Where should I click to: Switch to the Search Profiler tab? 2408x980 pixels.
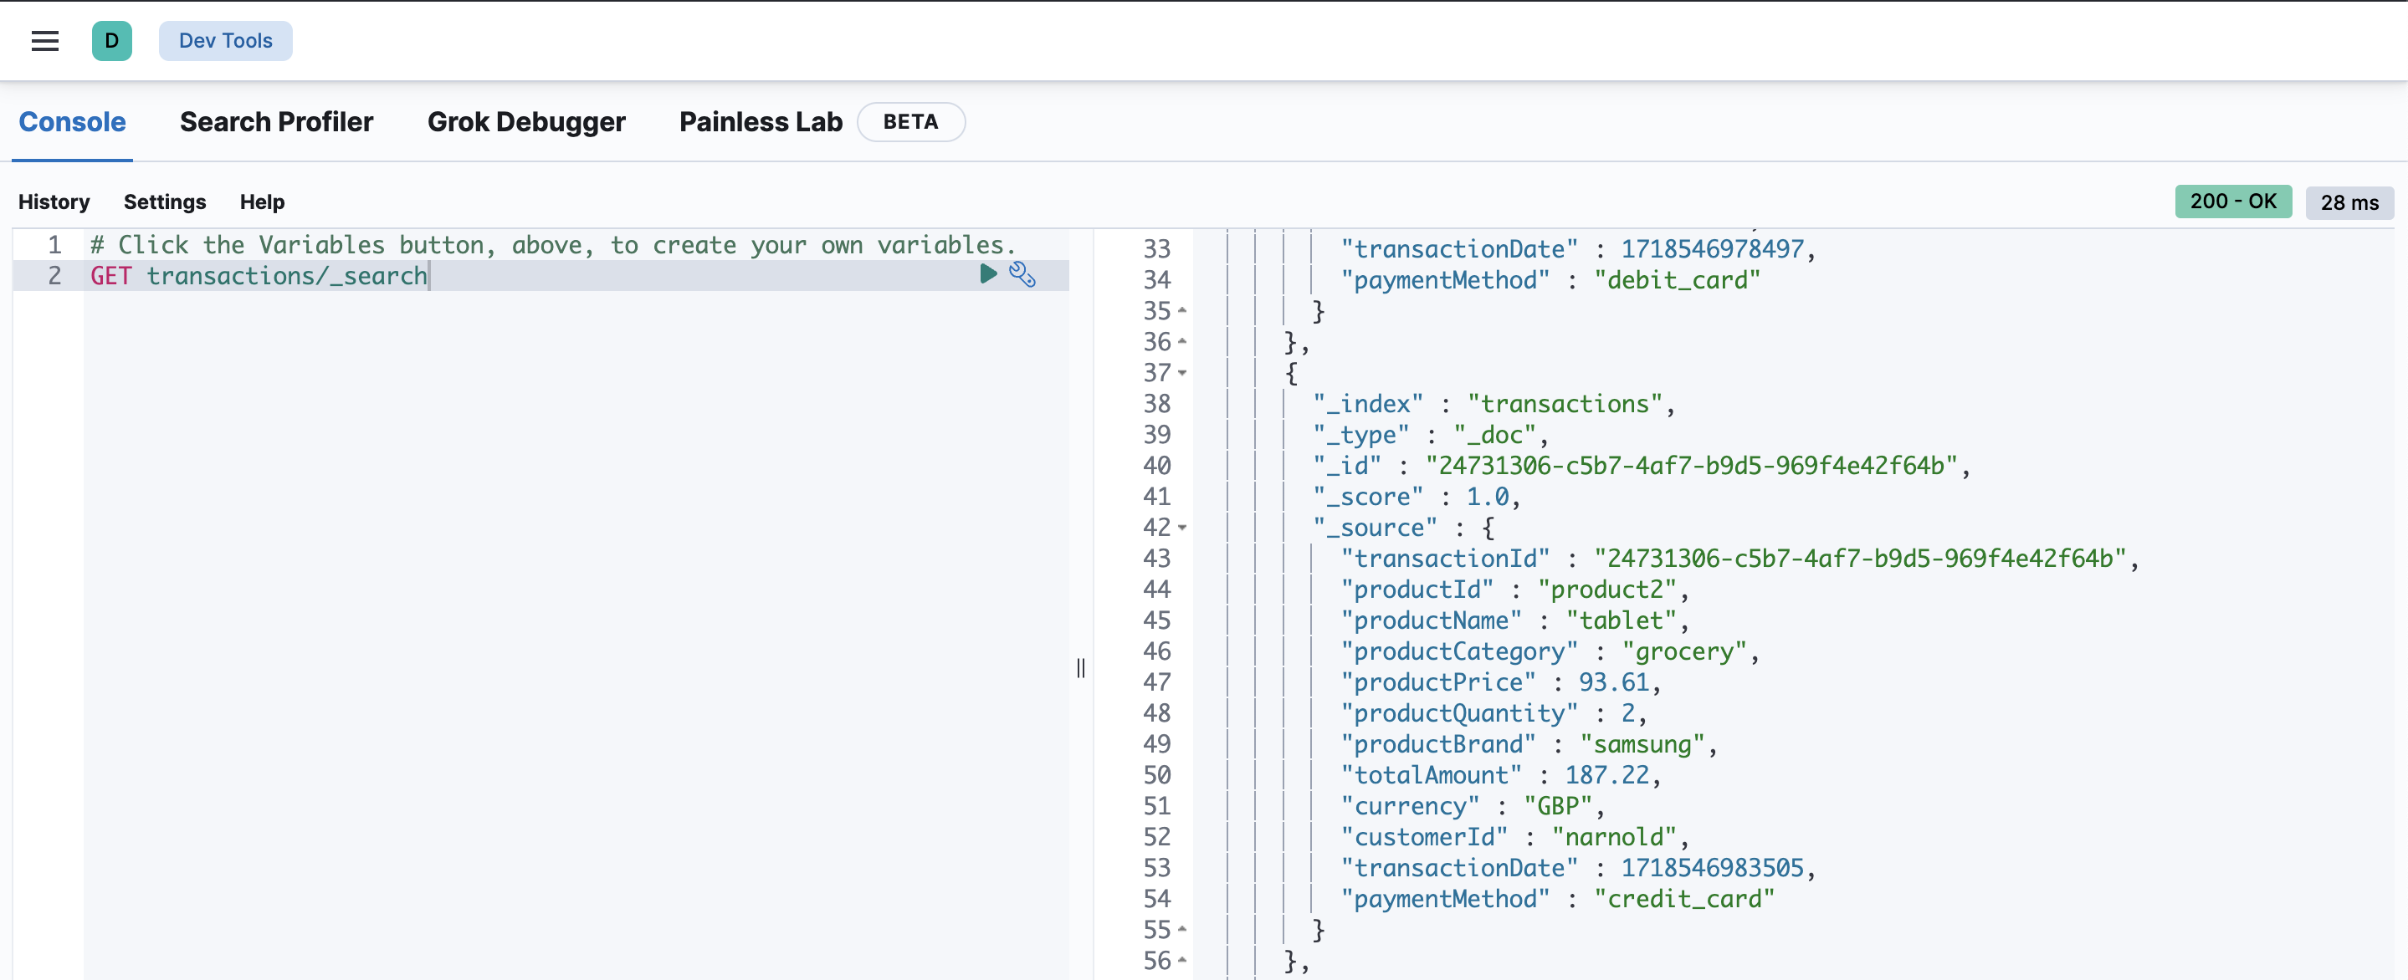(276, 122)
